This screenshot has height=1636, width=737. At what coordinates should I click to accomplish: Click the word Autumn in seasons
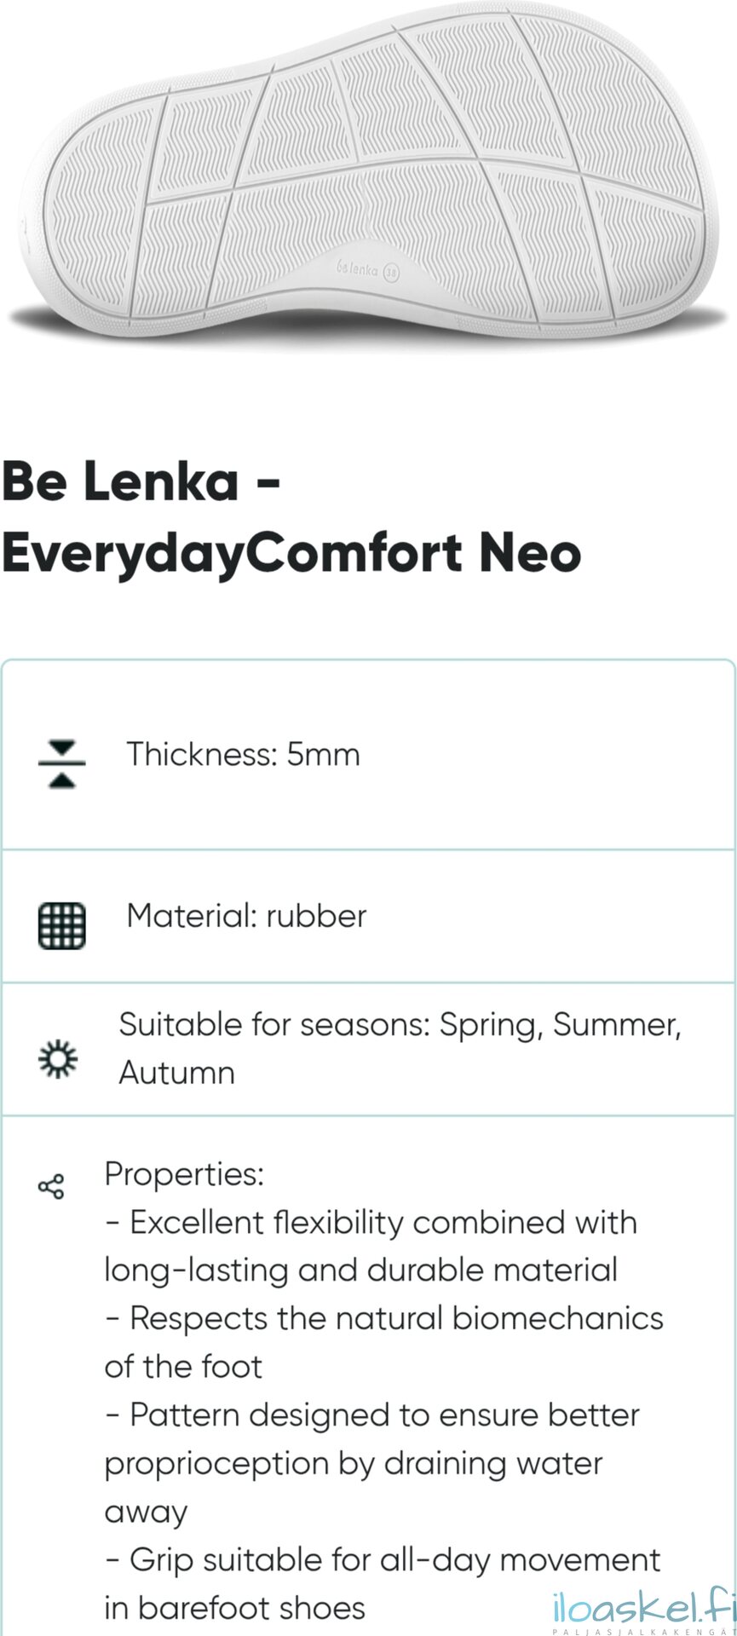coord(176,1073)
